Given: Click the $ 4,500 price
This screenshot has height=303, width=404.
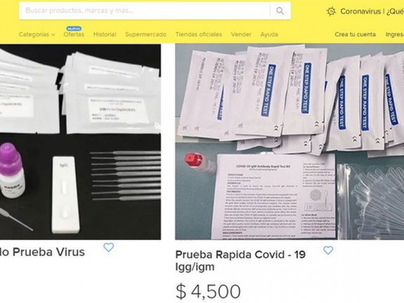Looking at the screenshot, I should [x=208, y=291].
